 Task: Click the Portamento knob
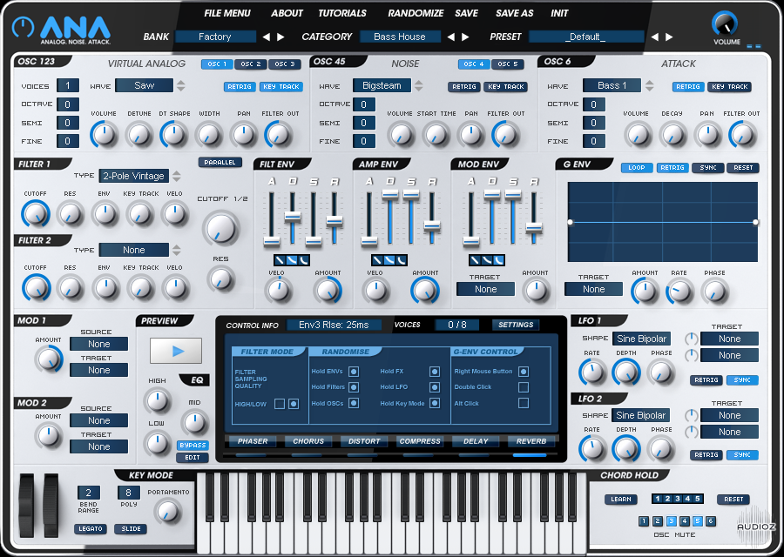167,511
